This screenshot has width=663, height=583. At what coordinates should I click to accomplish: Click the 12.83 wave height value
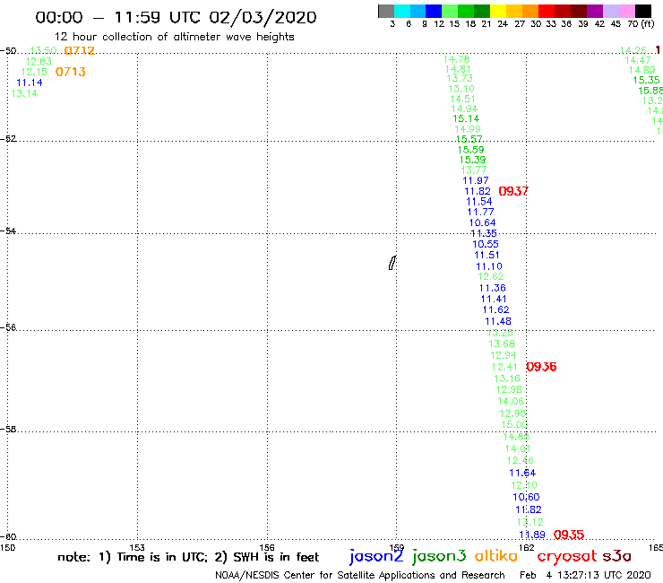coord(39,62)
